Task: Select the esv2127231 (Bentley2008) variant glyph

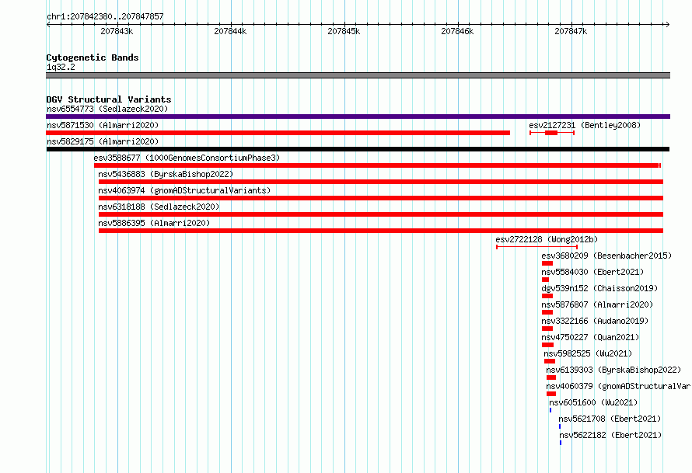Action: [x=552, y=133]
